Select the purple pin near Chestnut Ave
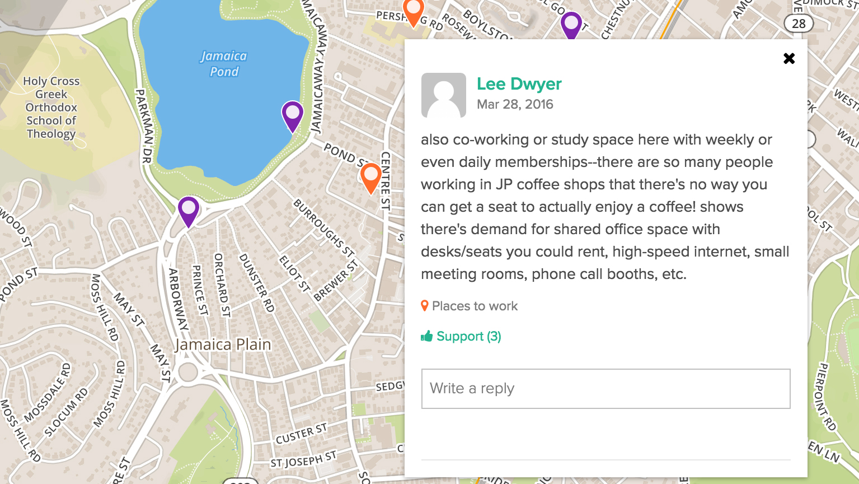The height and width of the screenshot is (484, 859). pyautogui.click(x=571, y=25)
